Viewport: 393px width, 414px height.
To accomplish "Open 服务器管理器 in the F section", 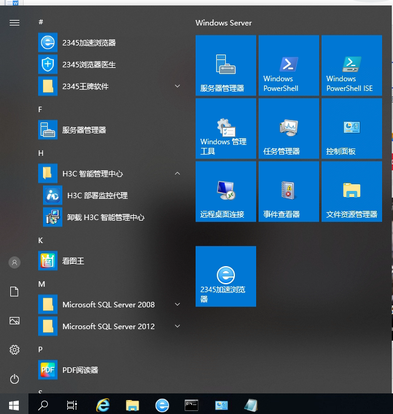I will tap(110, 130).
